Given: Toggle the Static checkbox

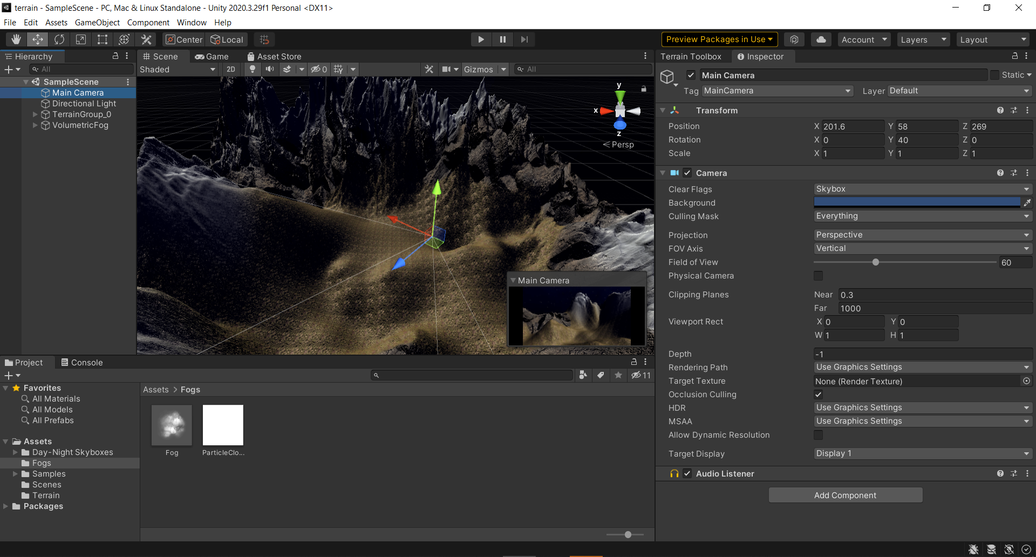Looking at the screenshot, I should point(994,75).
